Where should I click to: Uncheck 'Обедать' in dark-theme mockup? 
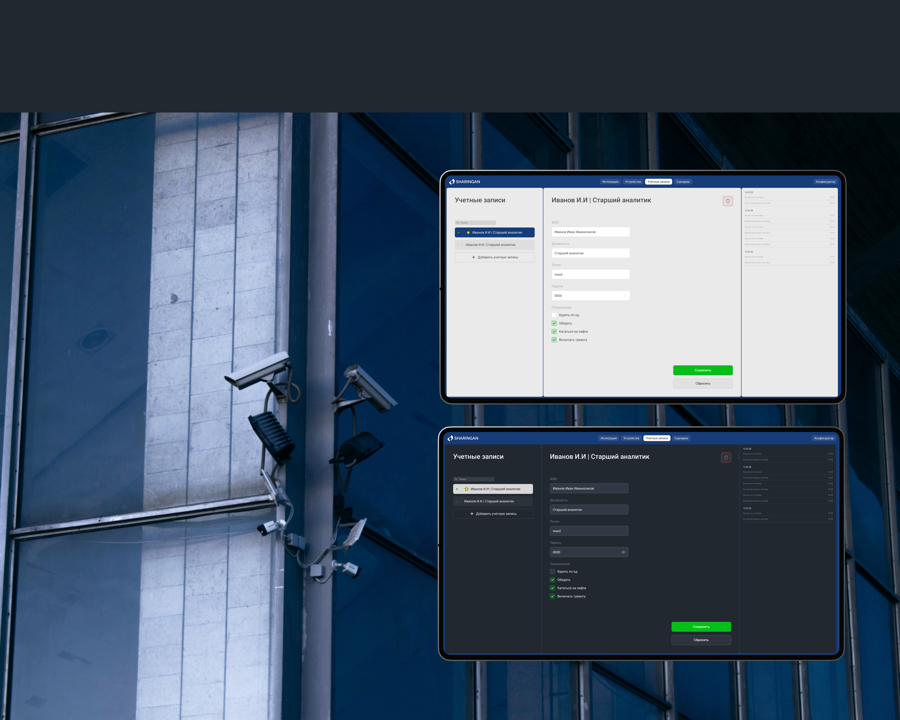pyautogui.click(x=552, y=580)
